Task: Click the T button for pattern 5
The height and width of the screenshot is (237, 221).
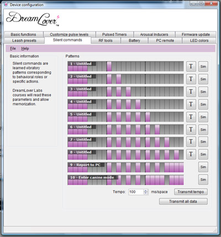Action: 191,117
